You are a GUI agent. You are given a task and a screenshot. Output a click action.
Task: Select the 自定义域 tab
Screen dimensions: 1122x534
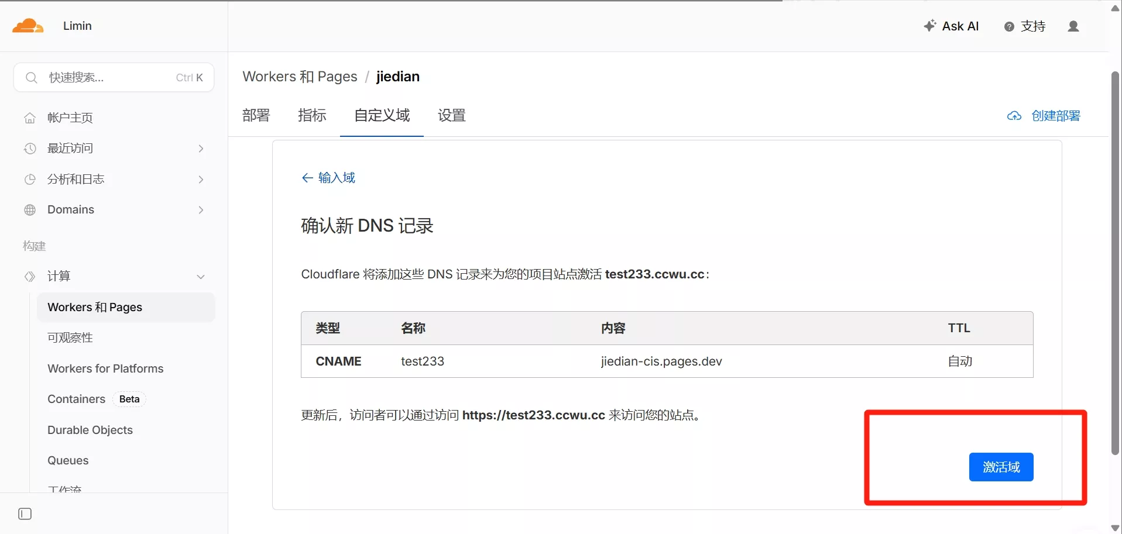[382, 115]
